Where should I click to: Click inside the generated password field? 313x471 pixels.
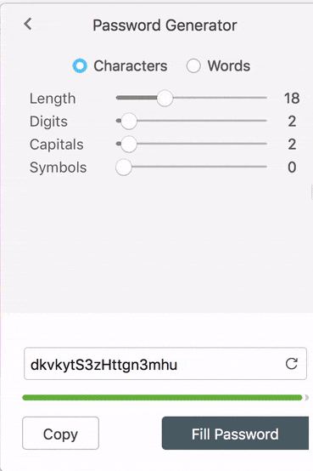pos(165,364)
